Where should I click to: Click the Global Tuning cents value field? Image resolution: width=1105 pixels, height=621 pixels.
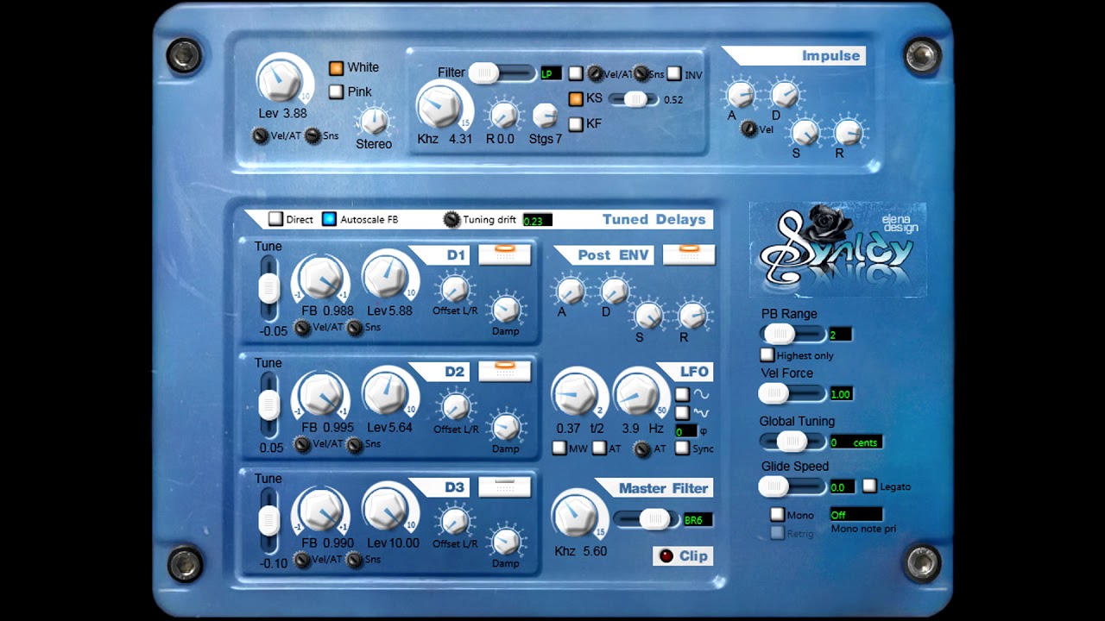(856, 442)
